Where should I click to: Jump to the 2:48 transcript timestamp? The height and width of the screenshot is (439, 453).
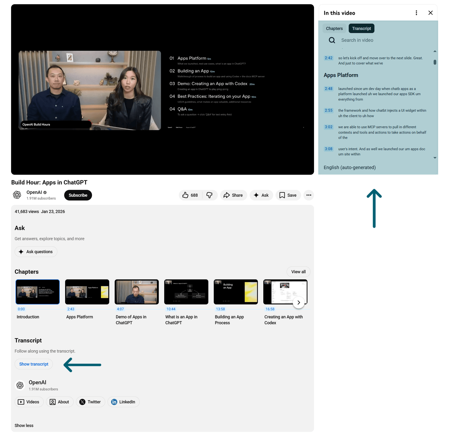click(x=328, y=88)
